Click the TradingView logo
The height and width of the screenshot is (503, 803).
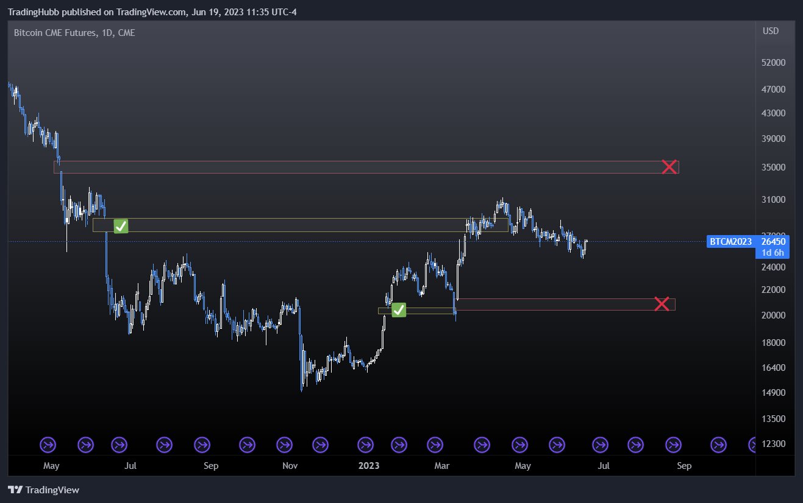43,490
